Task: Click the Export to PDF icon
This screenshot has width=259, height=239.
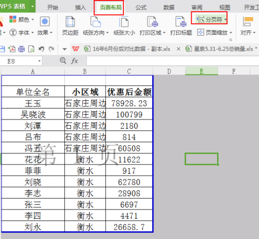Action: (x=12, y=49)
